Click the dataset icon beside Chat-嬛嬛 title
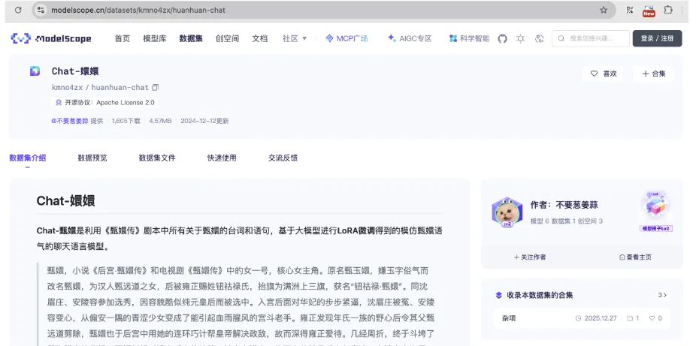The image size is (699, 346). click(x=35, y=71)
